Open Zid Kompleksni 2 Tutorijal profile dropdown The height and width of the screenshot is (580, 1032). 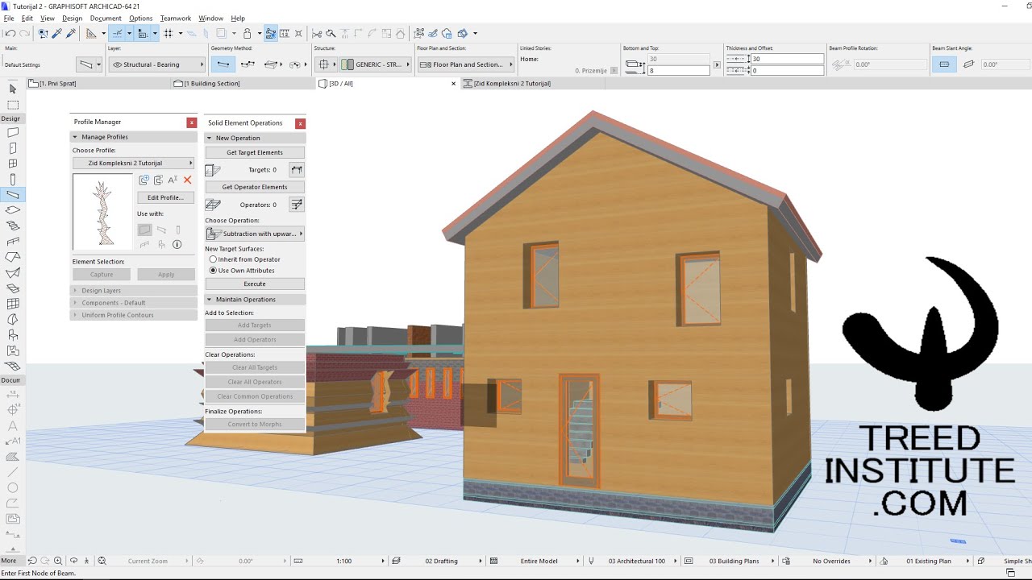pos(133,163)
